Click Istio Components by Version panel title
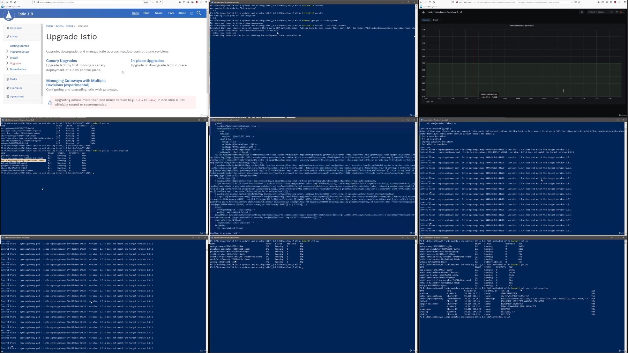Screen dimensions: 628x353 [x=522, y=25]
